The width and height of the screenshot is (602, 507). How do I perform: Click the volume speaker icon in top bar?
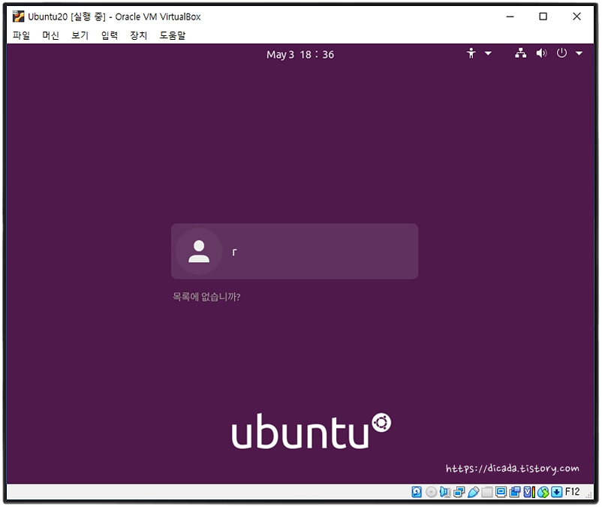pos(541,53)
